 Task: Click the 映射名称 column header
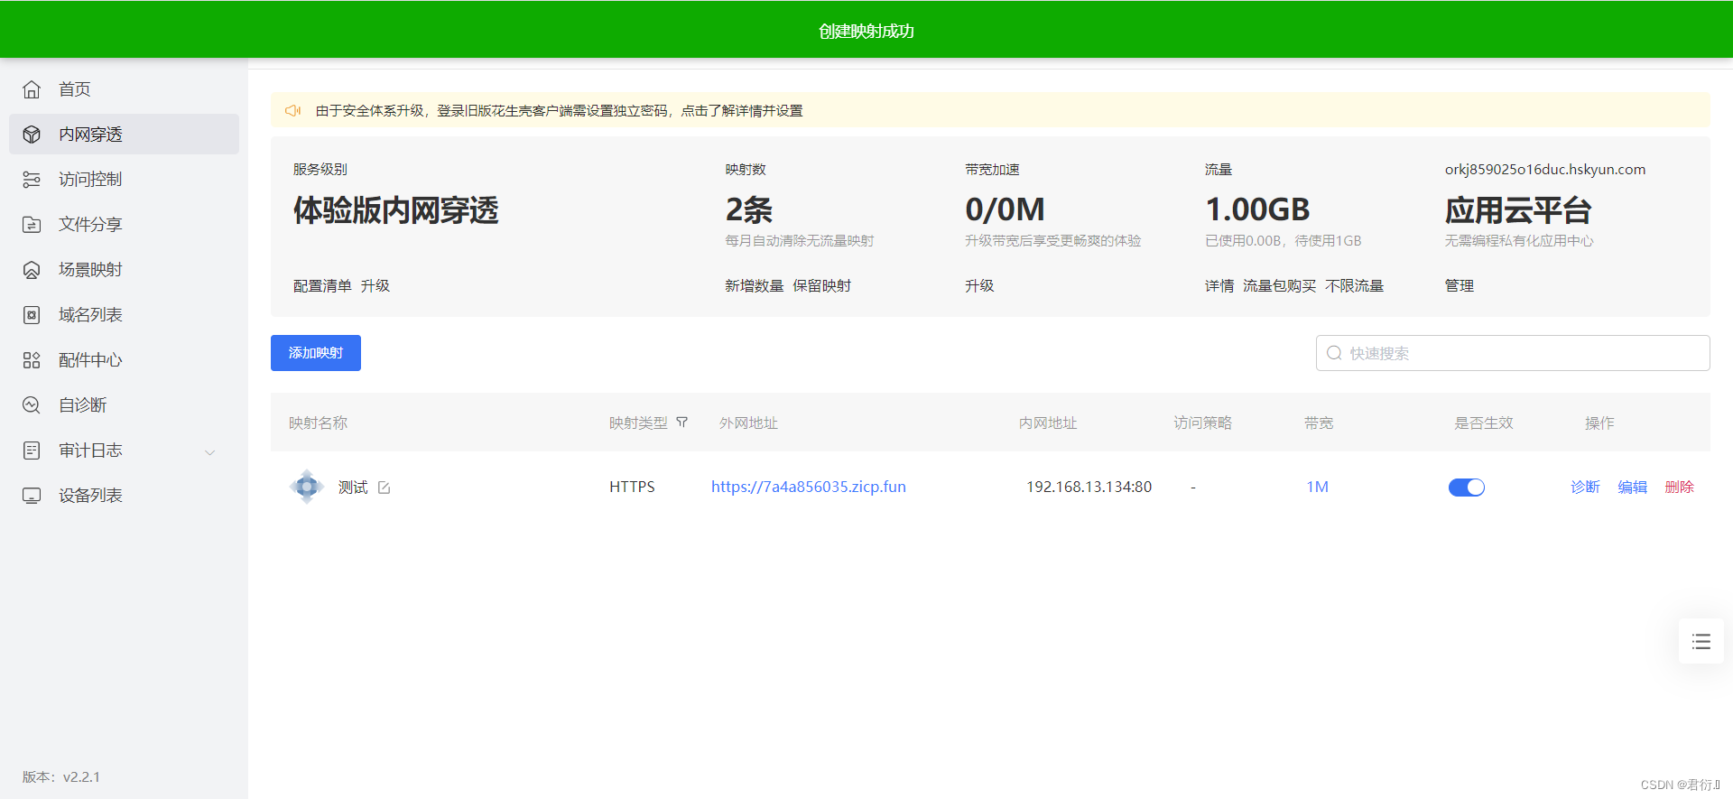(x=318, y=423)
